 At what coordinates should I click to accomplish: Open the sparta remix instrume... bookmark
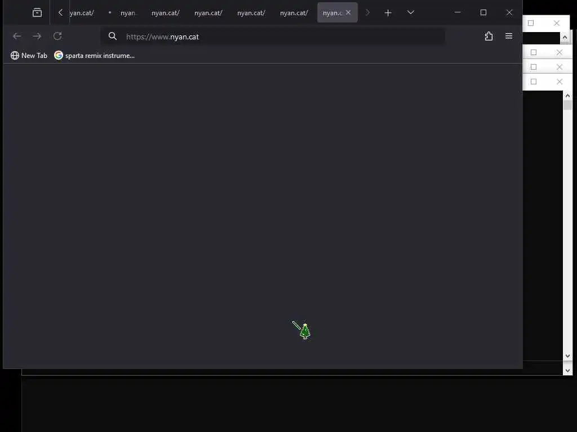94,56
